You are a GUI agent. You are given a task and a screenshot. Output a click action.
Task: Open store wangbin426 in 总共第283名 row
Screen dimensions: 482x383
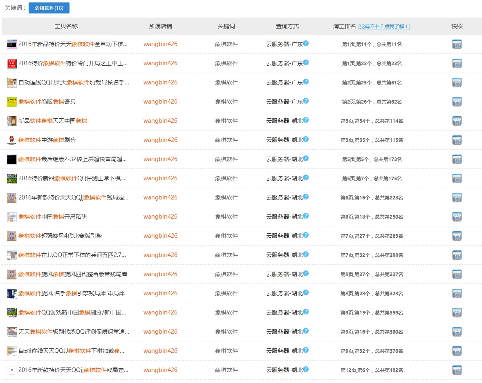(160, 236)
